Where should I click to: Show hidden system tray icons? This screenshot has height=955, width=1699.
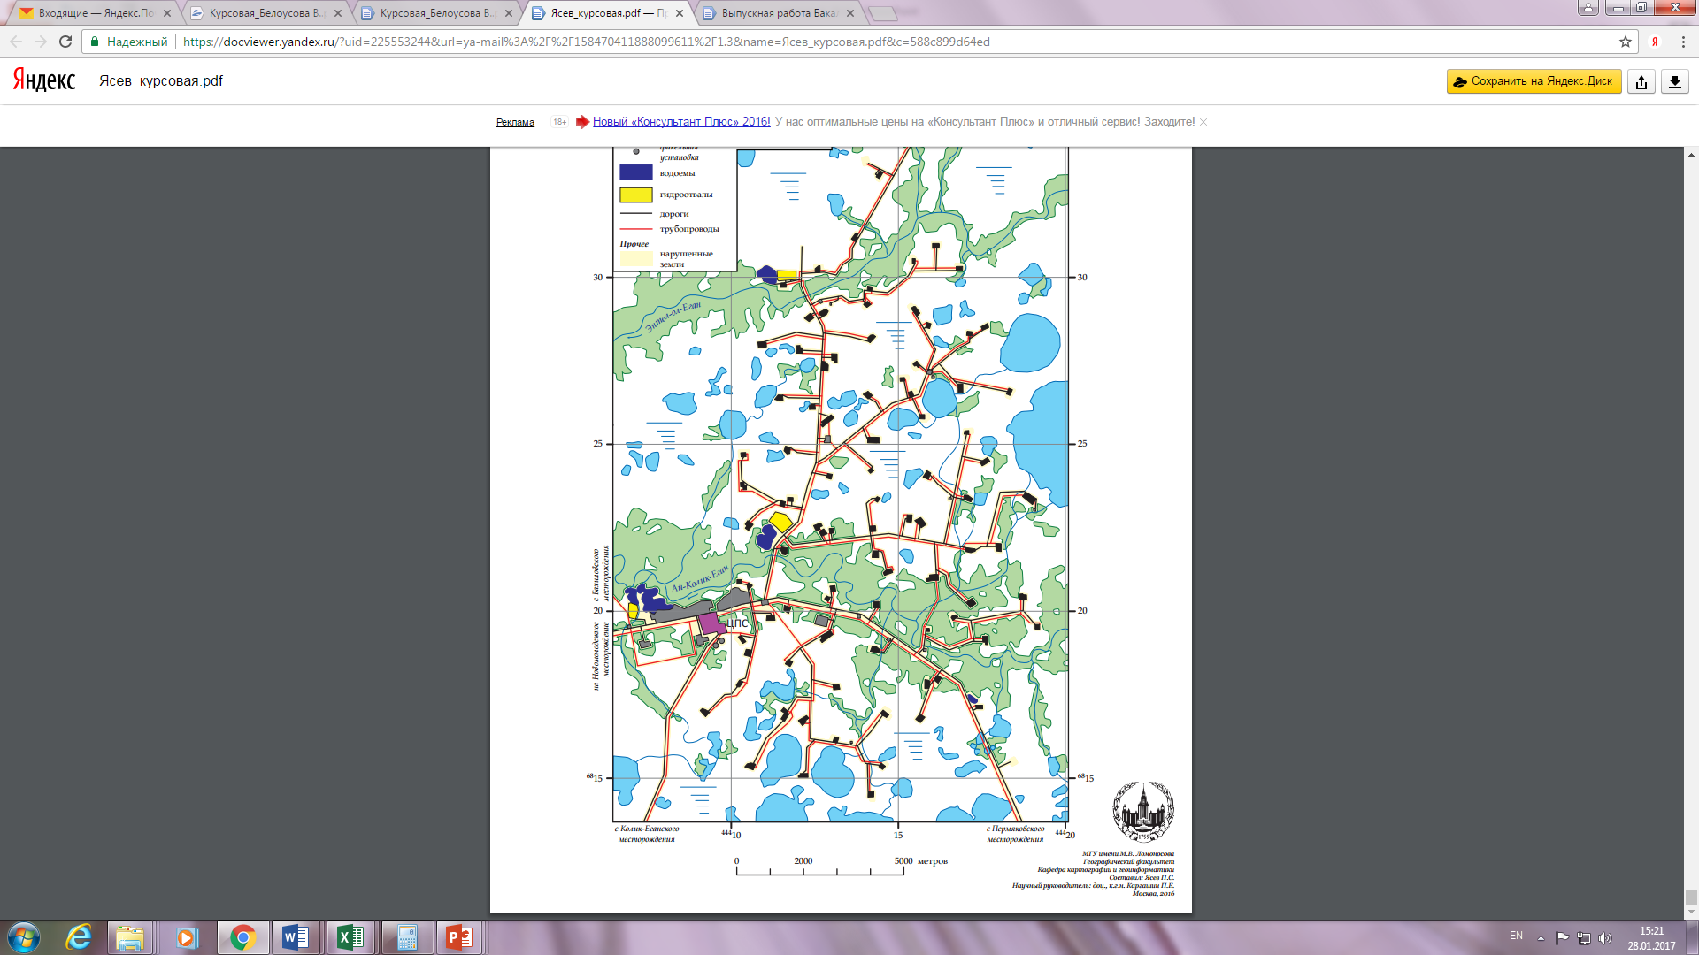point(1541,937)
